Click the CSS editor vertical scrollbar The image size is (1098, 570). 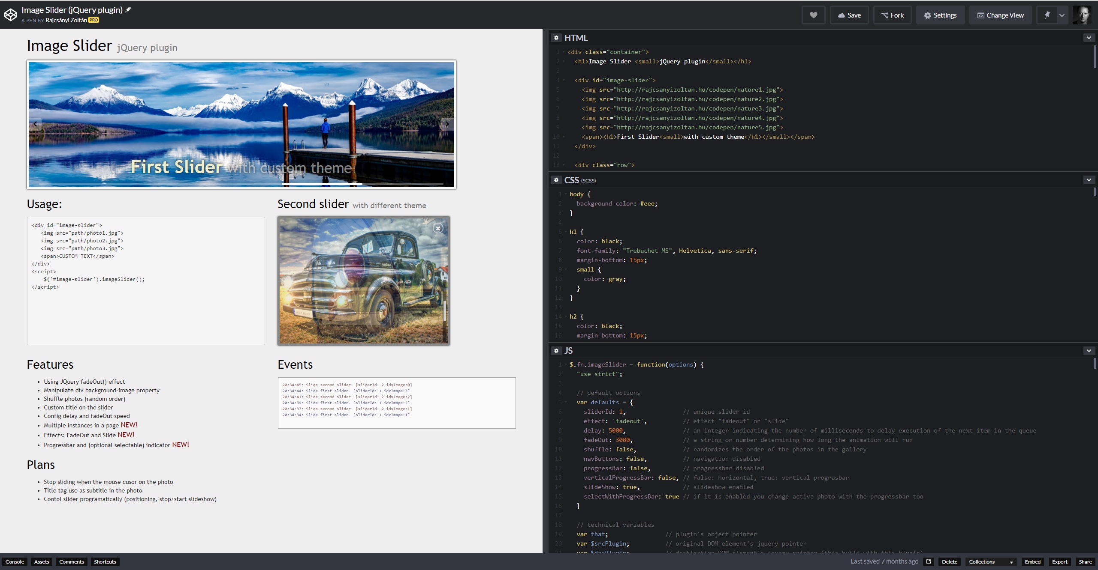pos(1095,192)
